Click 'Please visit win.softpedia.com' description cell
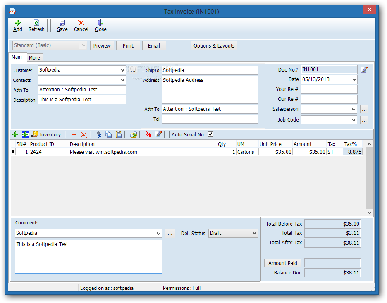Screen dimensions: 387x303 [143, 152]
